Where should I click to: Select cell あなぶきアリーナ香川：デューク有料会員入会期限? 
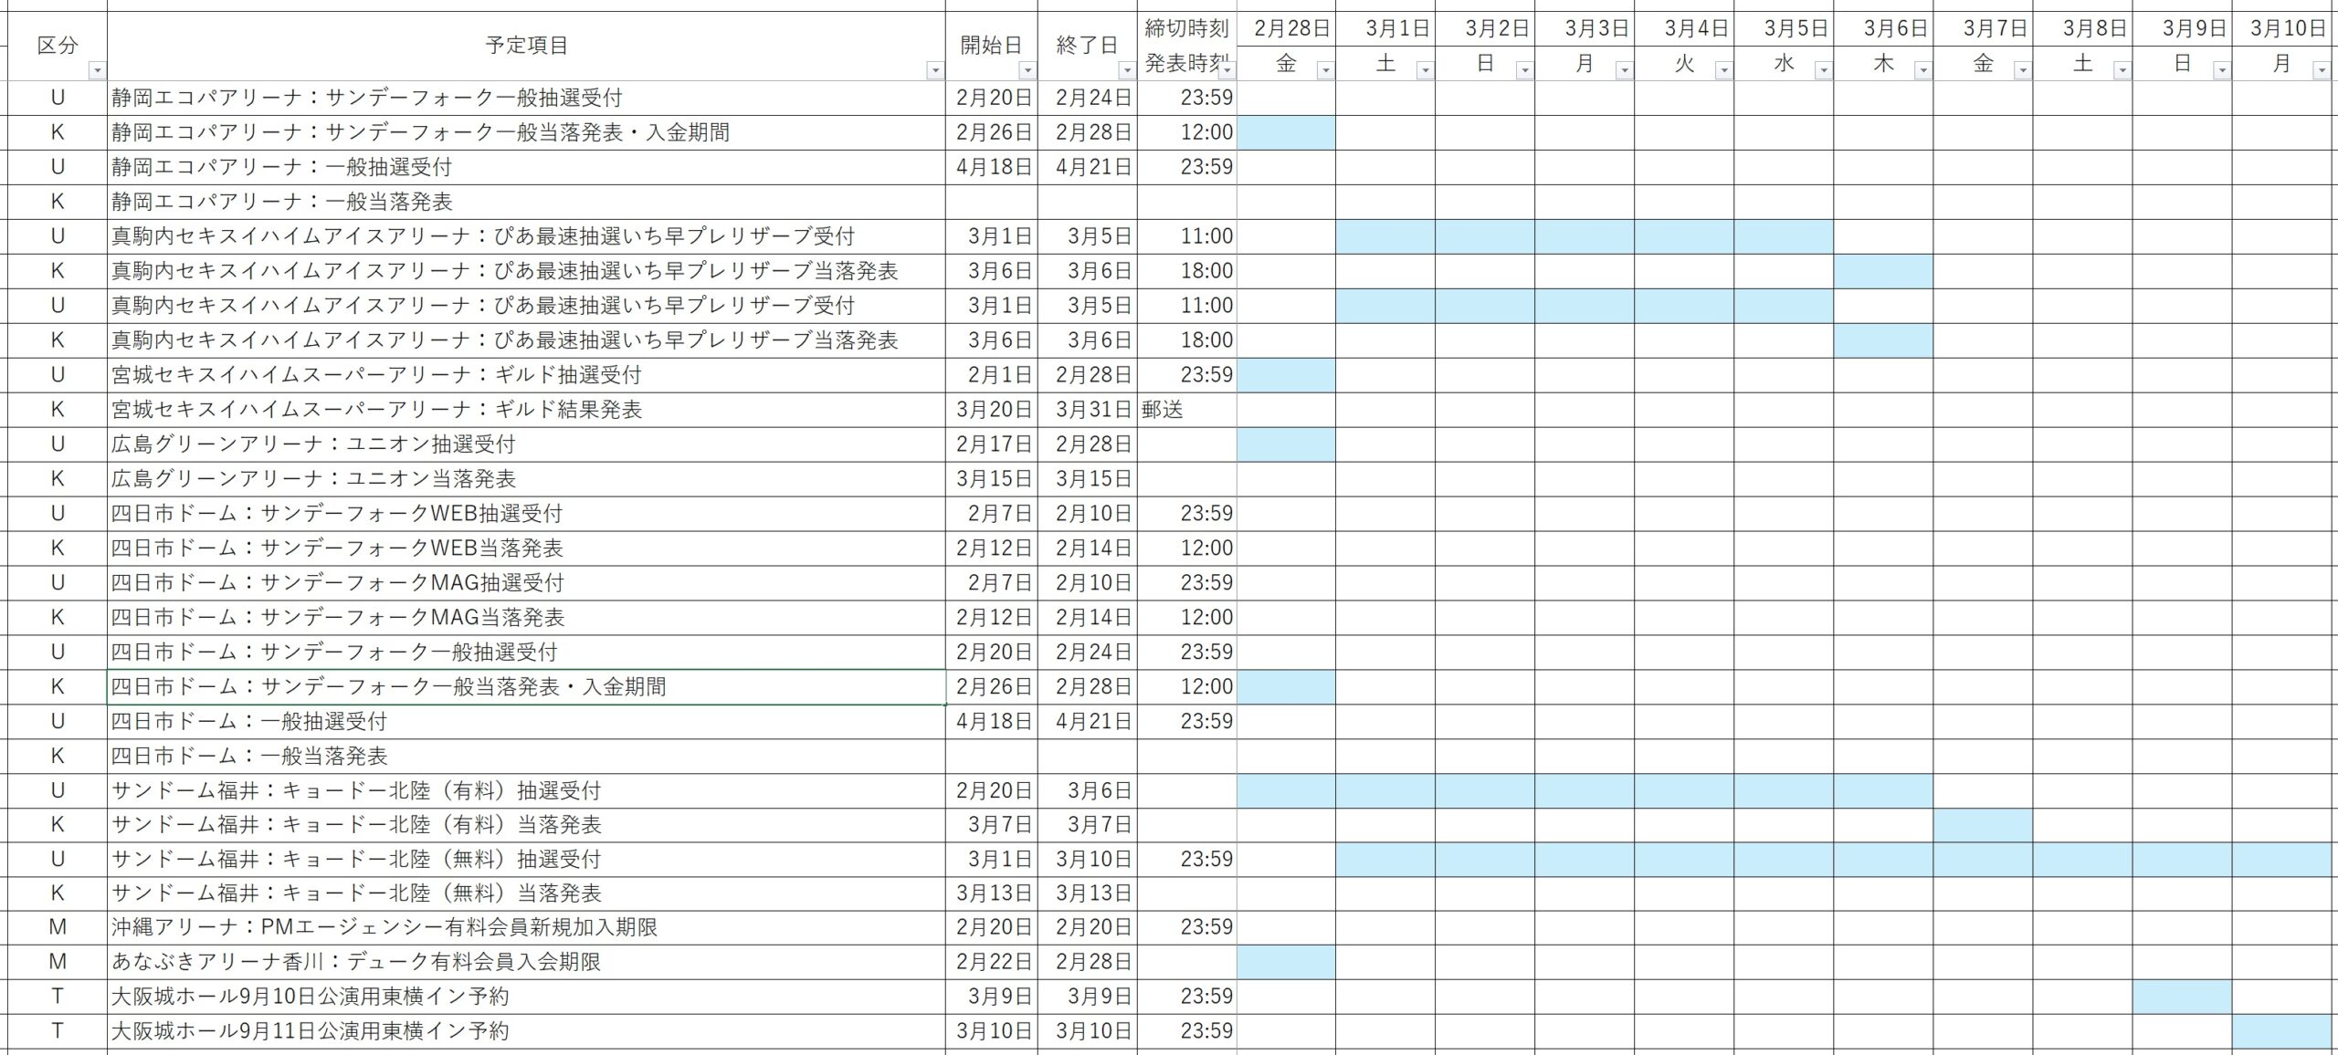pyautogui.click(x=526, y=963)
